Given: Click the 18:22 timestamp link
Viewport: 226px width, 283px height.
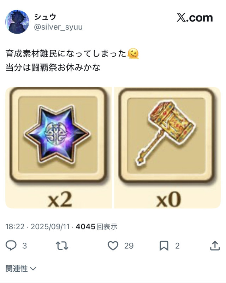Looking at the screenshot, I should tap(15, 226).
